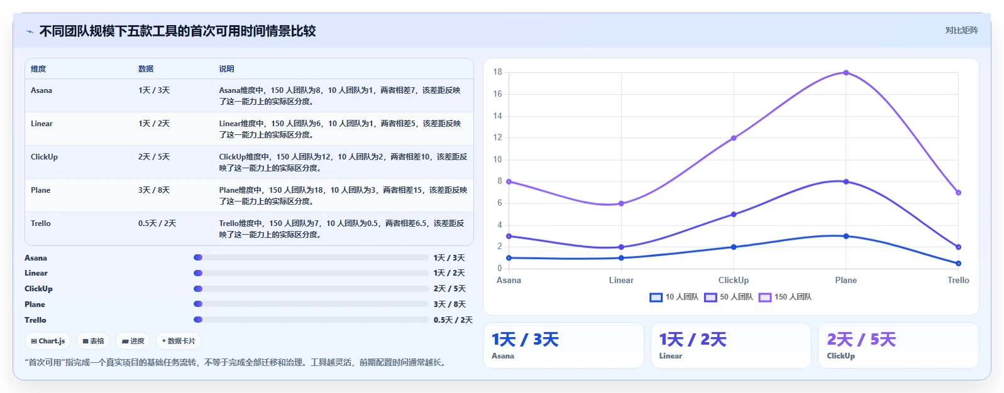The image size is (1004, 393).
Task: Click the 1天 / 3天 cell in the table
Action: pos(154,90)
